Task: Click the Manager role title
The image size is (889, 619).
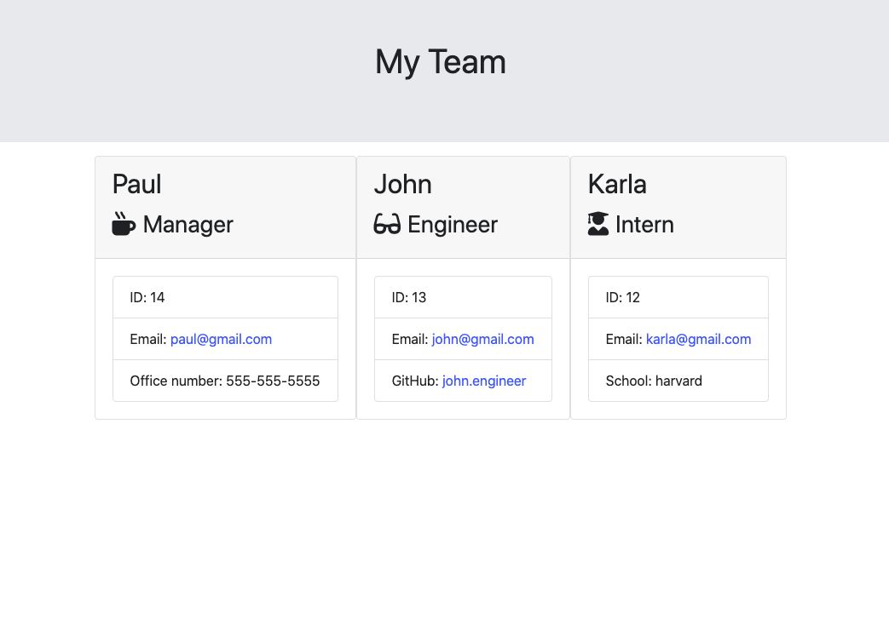Action: pyautogui.click(x=188, y=225)
